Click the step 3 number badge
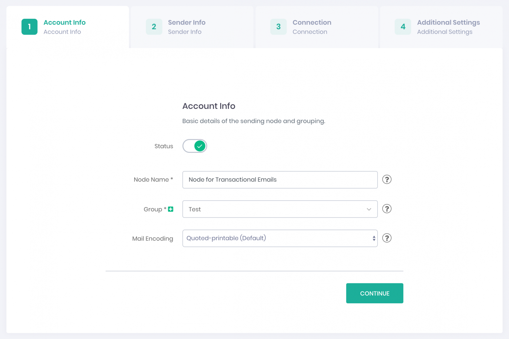 (x=278, y=27)
